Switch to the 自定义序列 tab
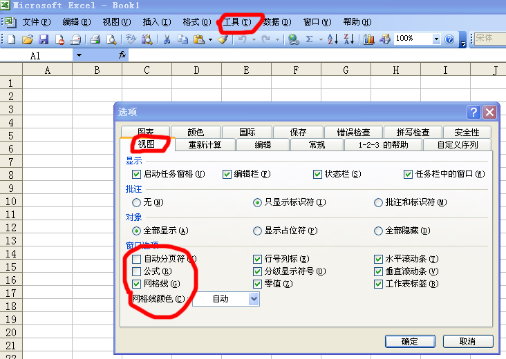 (x=458, y=145)
